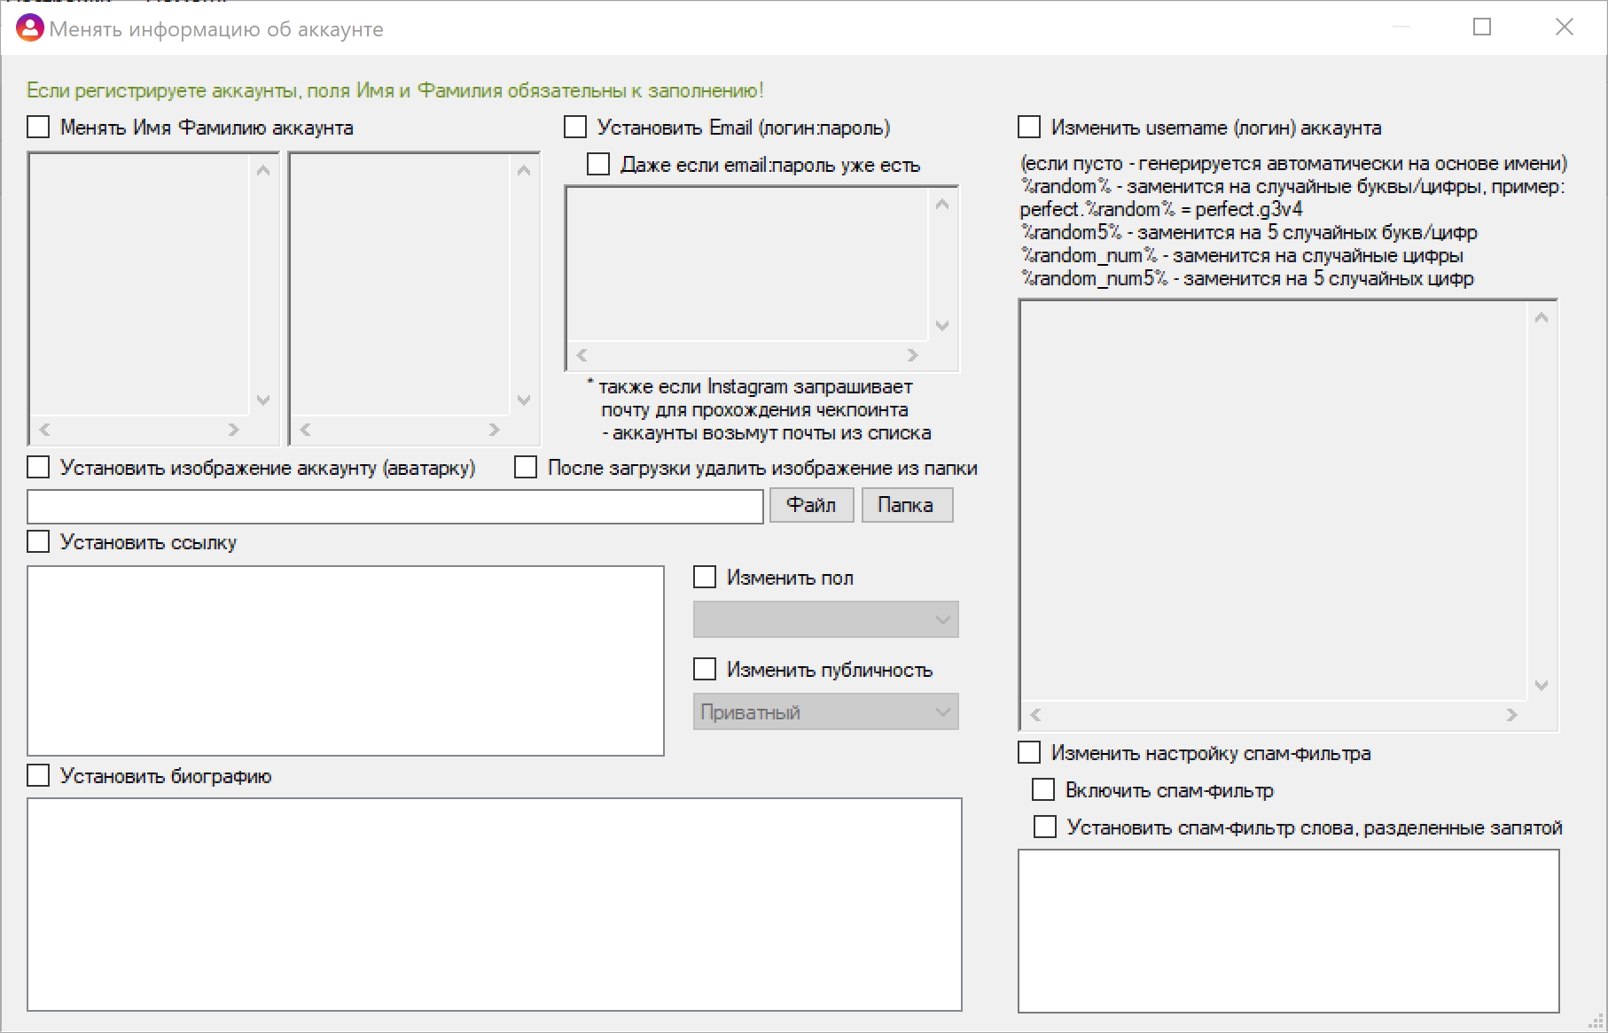Click the resize grip in the window corner
The image size is (1608, 1033).
[1596, 1021]
